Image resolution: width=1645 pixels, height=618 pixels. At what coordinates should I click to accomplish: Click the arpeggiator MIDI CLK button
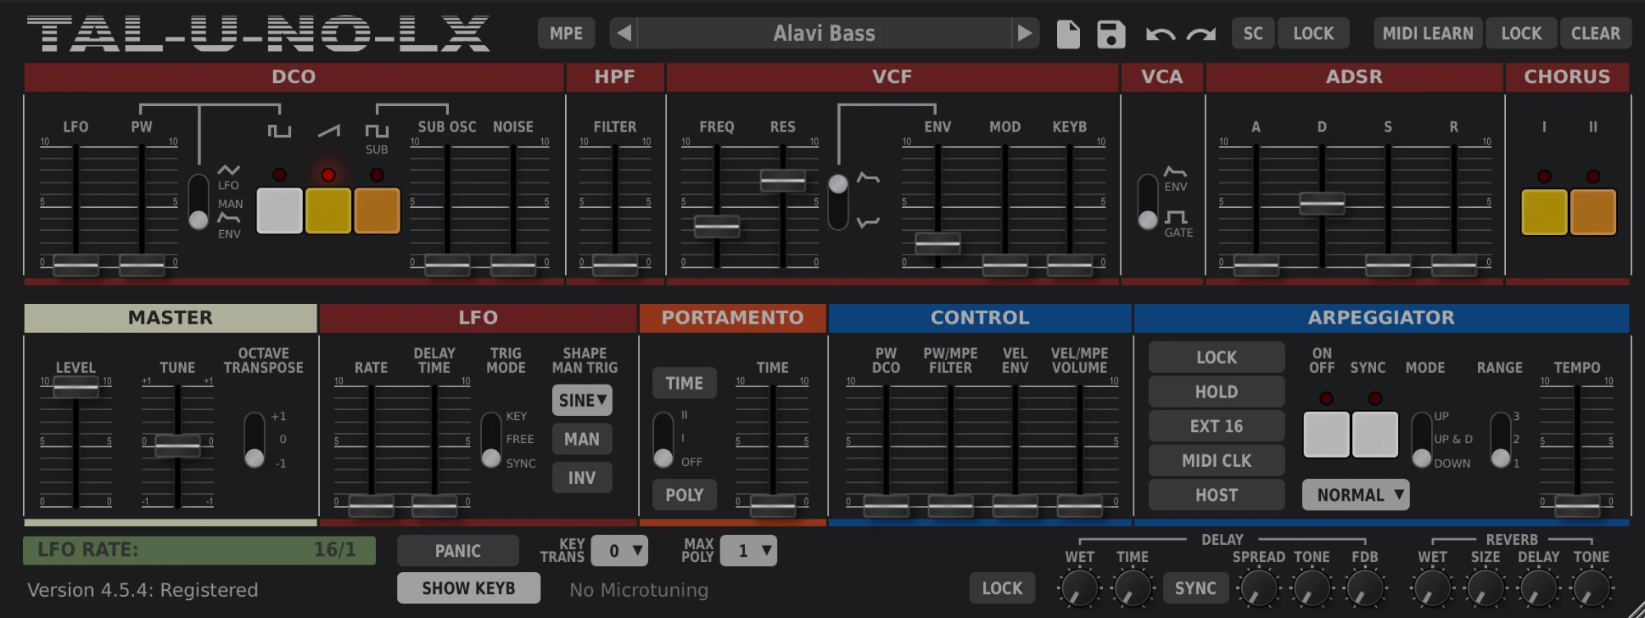[x=1216, y=461]
